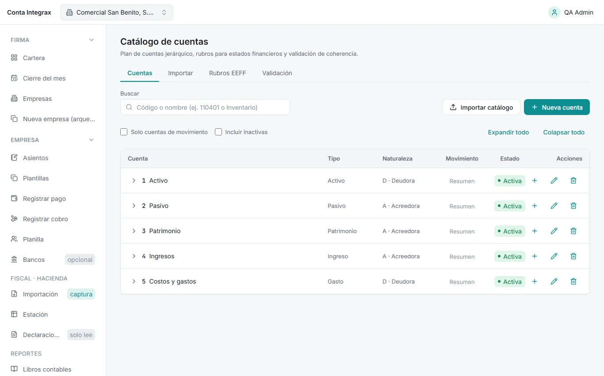This screenshot has height=376, width=604.
Task: Edit the Ingresos account with pencil icon
Action: pyautogui.click(x=554, y=256)
